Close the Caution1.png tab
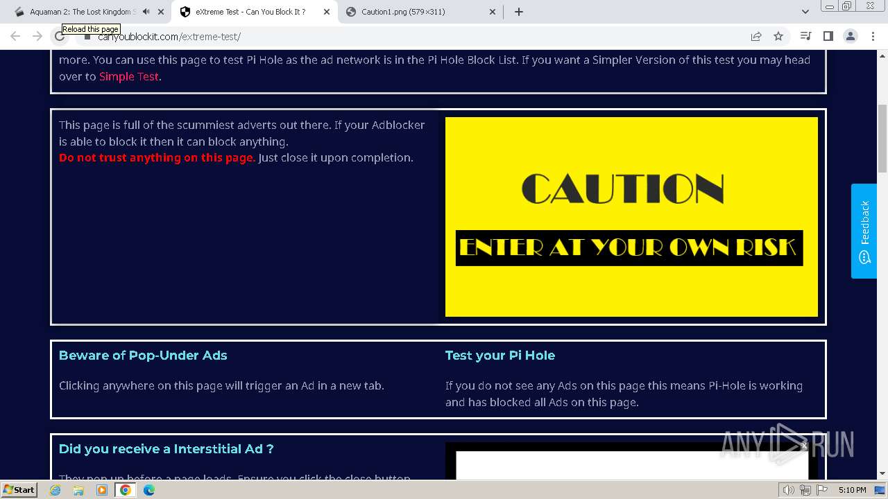The width and height of the screenshot is (888, 499). point(493,12)
